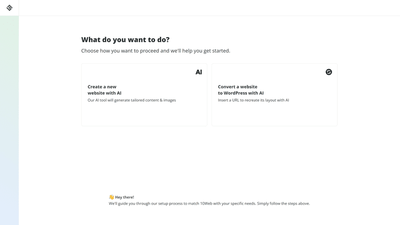Click blank bottom area of the create website card

pyautogui.click(x=144, y=116)
